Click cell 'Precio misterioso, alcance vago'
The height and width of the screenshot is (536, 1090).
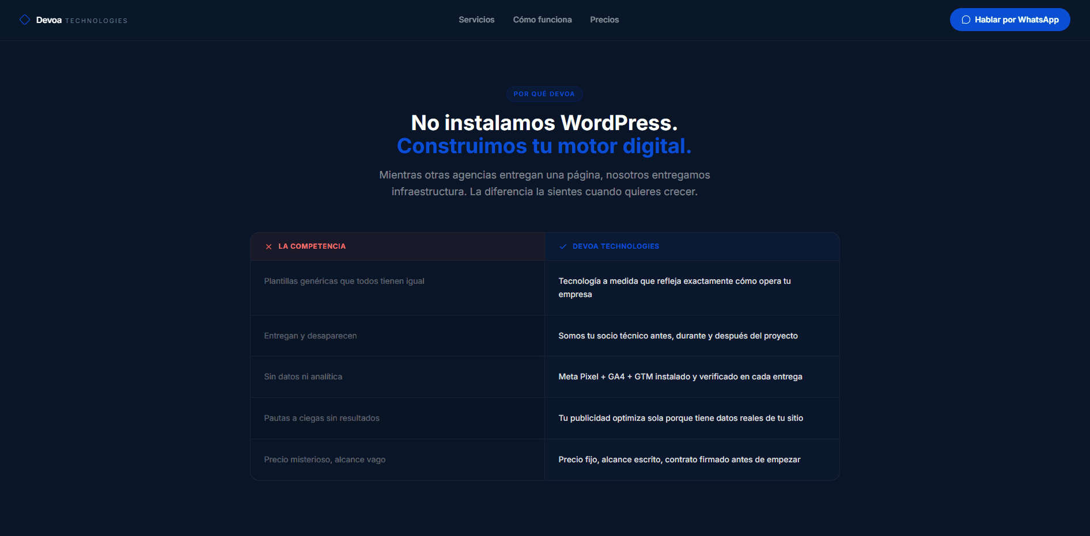pyautogui.click(x=398, y=459)
